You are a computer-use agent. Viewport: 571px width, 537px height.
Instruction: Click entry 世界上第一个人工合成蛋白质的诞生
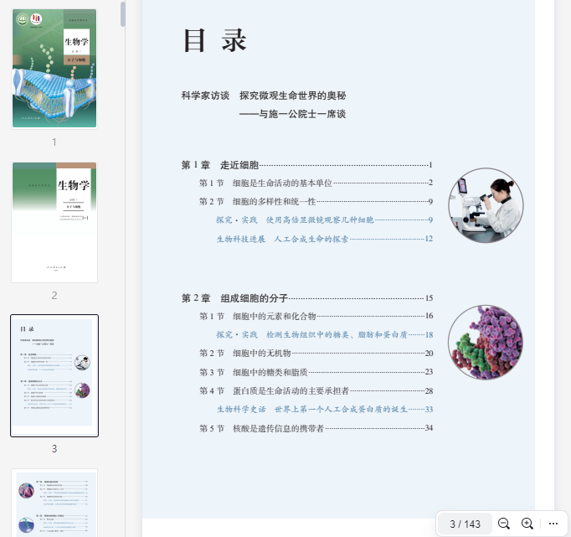(x=325, y=410)
